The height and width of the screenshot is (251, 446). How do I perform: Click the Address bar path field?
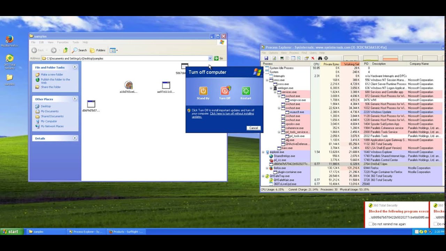(x=127, y=58)
